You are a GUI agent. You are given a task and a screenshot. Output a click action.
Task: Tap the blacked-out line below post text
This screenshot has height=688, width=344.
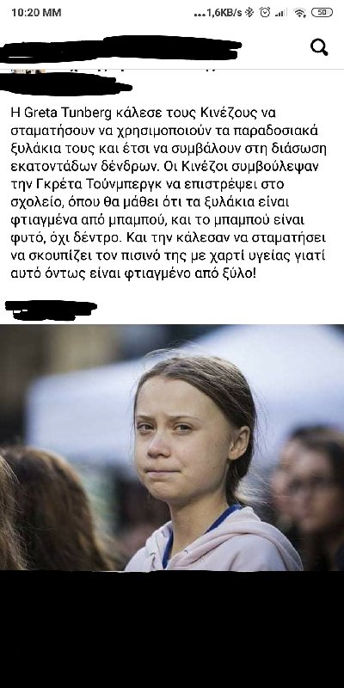(51, 310)
